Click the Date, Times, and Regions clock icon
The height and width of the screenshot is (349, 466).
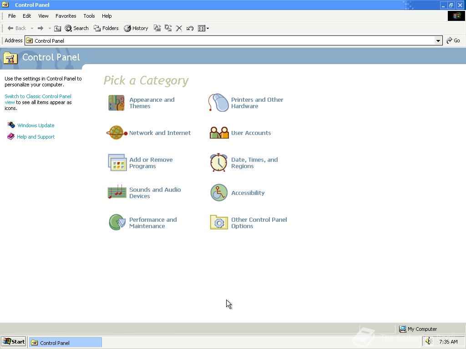pos(219,162)
